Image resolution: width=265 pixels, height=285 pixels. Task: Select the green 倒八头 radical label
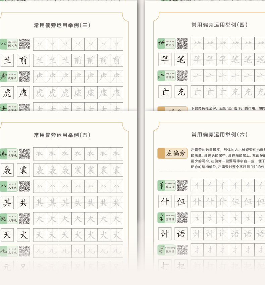tap(9, 44)
